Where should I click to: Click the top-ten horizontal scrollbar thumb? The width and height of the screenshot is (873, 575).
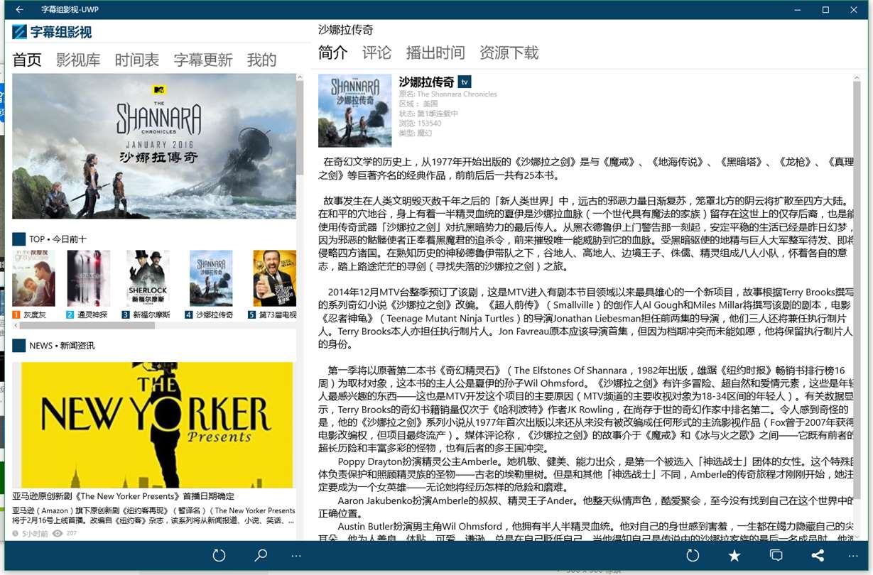click(87, 325)
